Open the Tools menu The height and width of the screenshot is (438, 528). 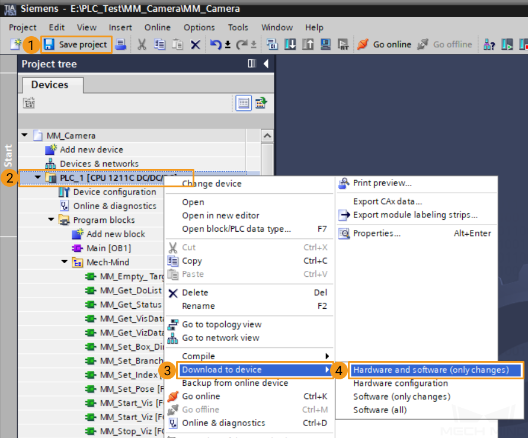pos(238,27)
